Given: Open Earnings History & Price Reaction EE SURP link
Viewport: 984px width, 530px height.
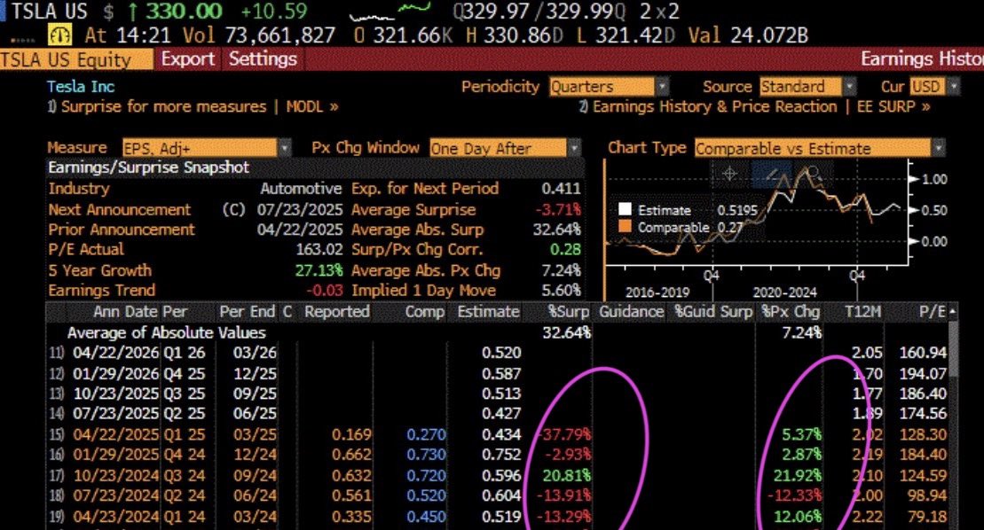Looking at the screenshot, I should (754, 106).
